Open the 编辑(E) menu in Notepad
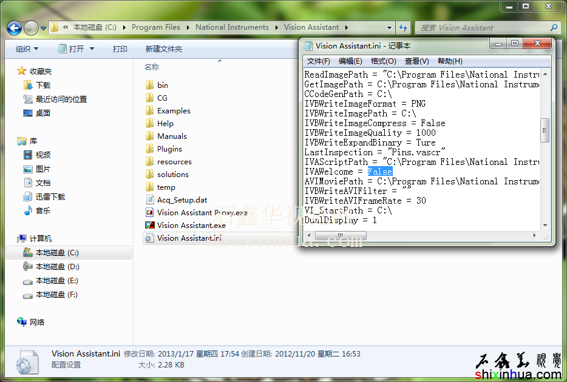Image resolution: width=567 pixels, height=382 pixels. pos(350,61)
